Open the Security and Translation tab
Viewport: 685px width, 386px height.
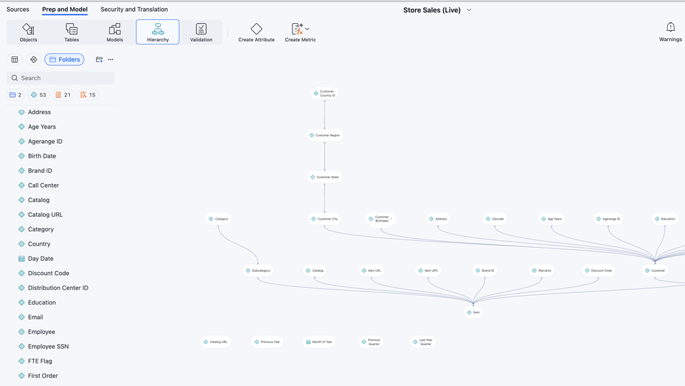(x=134, y=10)
